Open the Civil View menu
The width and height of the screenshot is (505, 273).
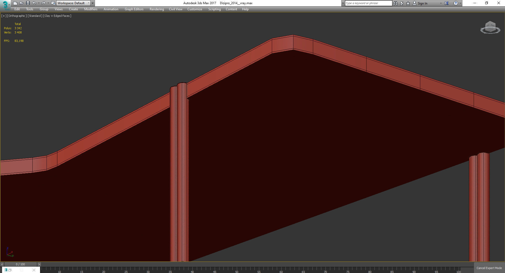[176, 9]
